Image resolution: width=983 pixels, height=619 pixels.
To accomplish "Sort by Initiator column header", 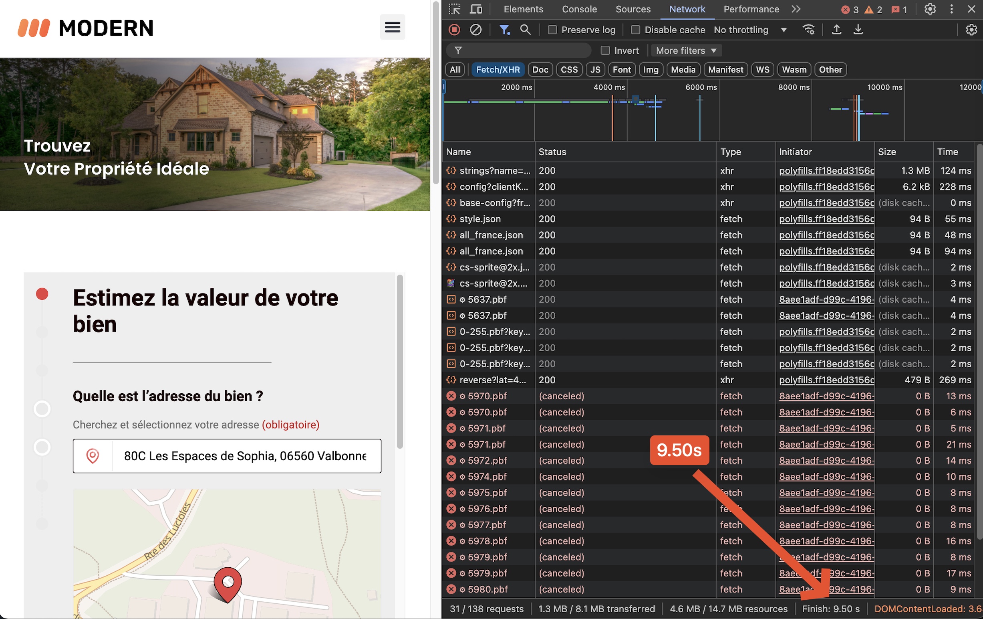I will click(825, 152).
